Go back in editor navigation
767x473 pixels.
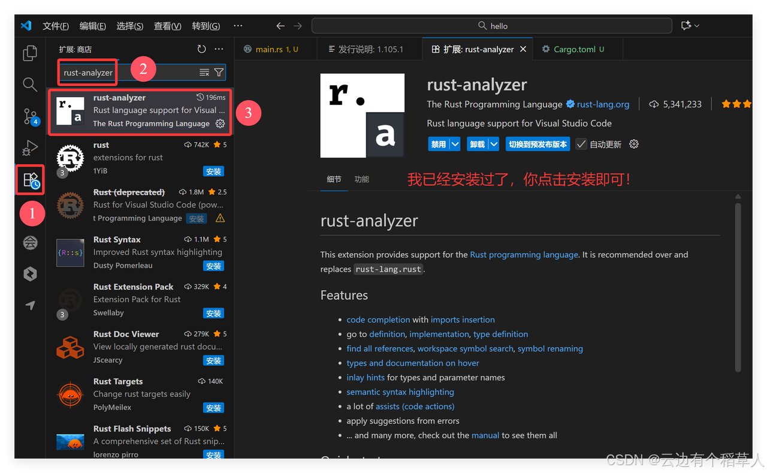pos(280,26)
